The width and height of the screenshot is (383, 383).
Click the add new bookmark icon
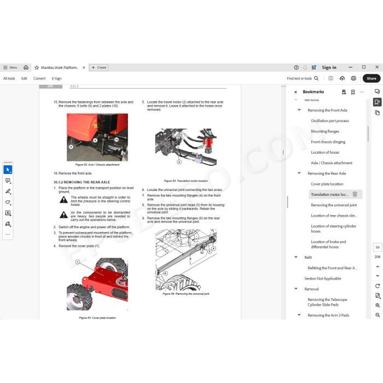(x=353, y=92)
